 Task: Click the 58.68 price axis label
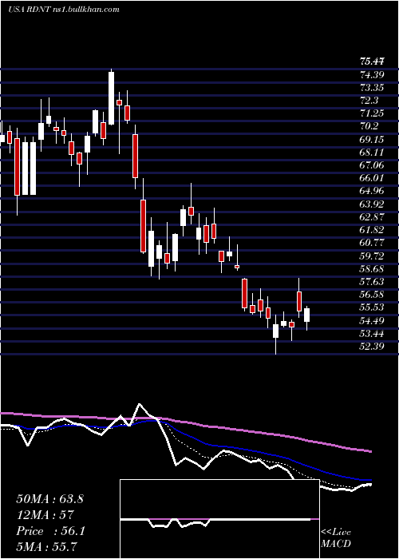click(372, 269)
